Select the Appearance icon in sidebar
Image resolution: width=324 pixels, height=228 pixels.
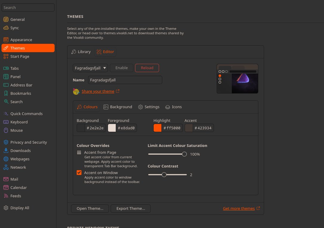pos(6,40)
